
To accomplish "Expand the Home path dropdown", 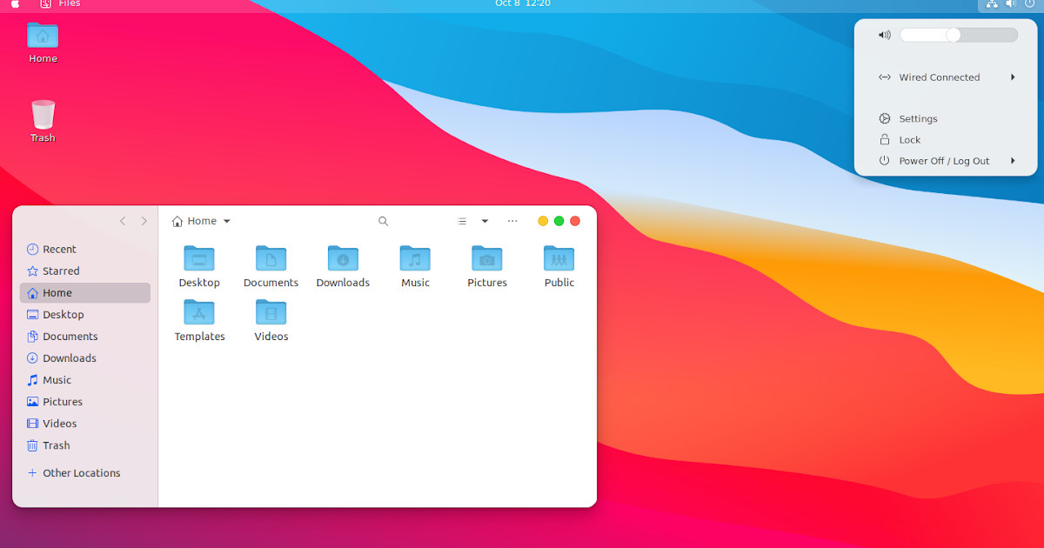I will [x=226, y=221].
